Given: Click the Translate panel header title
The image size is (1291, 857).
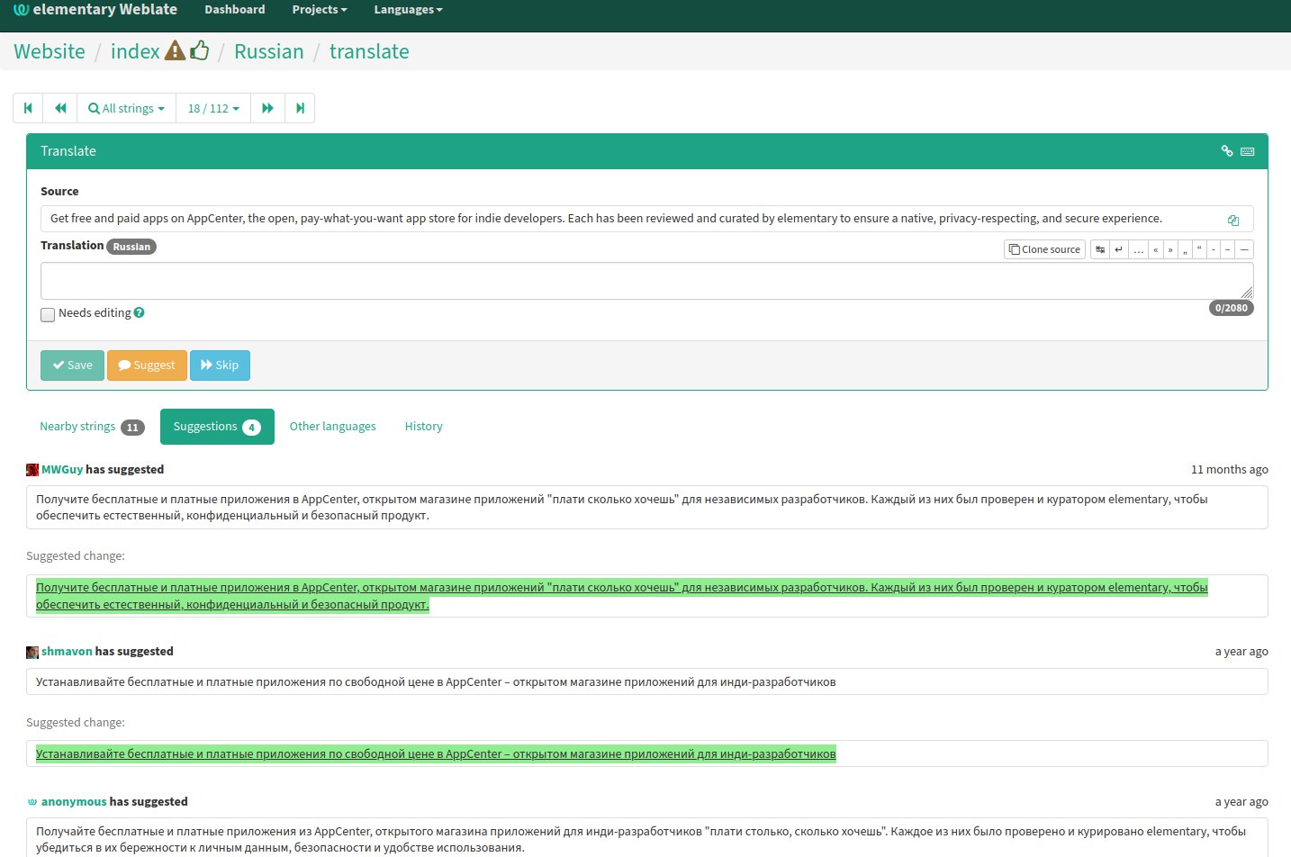Looking at the screenshot, I should (x=68, y=151).
